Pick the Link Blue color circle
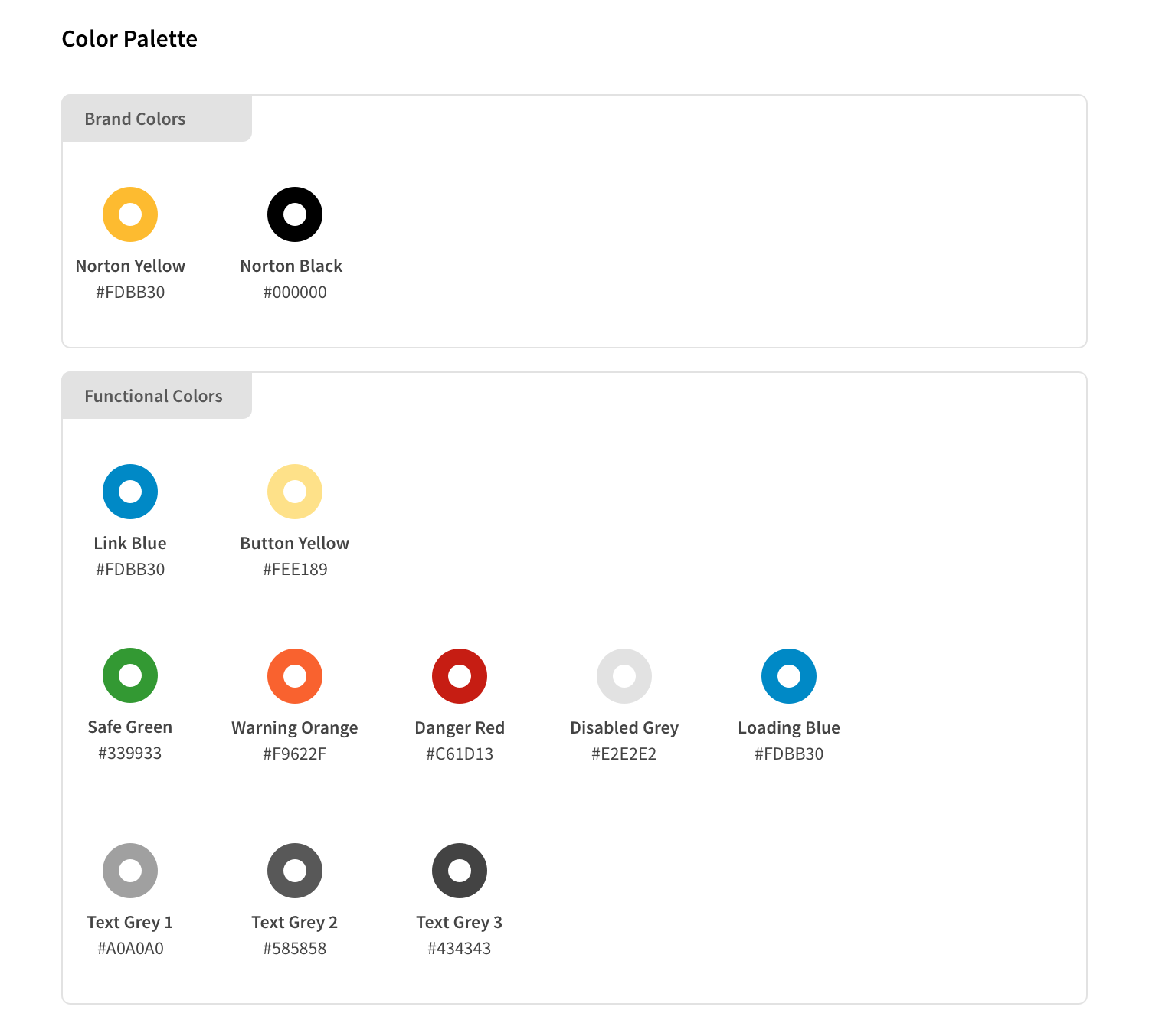1149x1020 pixels. point(130,492)
